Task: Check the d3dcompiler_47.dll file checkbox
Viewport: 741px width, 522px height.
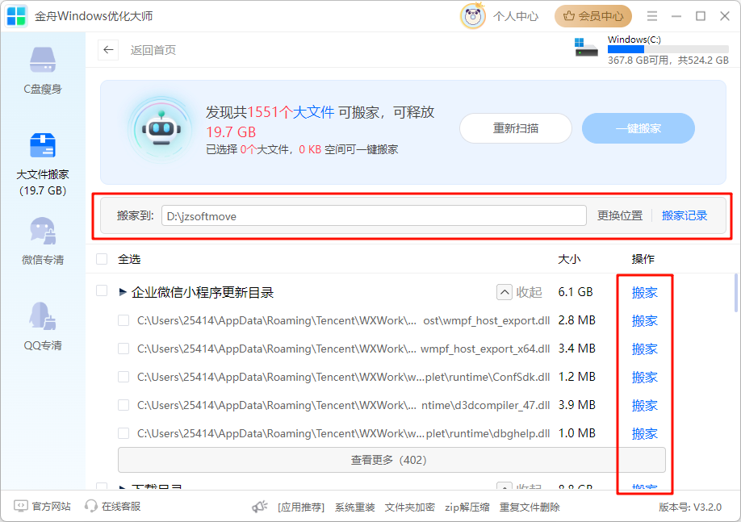Action: (x=123, y=405)
